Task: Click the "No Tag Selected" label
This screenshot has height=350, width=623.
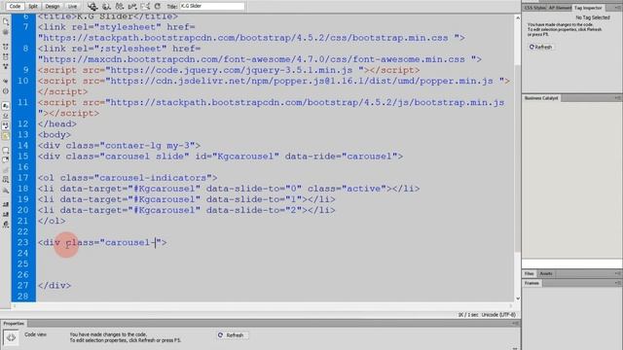Action: [x=593, y=17]
